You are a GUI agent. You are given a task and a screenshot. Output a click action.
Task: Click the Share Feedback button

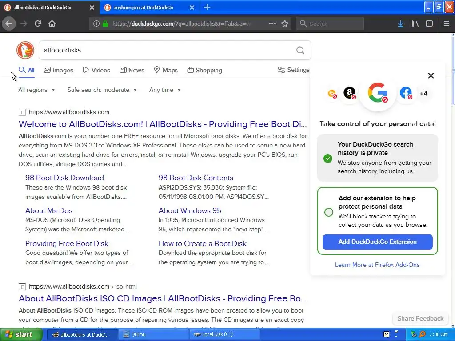(420, 318)
